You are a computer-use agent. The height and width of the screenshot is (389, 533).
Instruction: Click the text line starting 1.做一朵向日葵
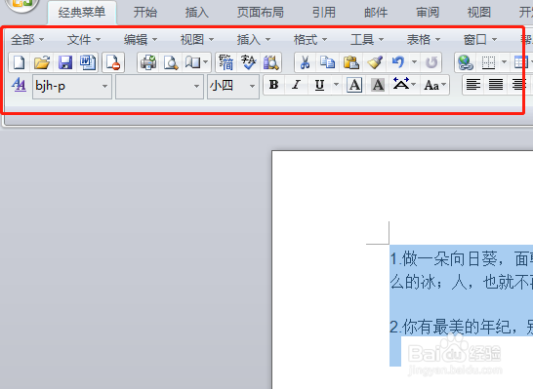coord(462,259)
